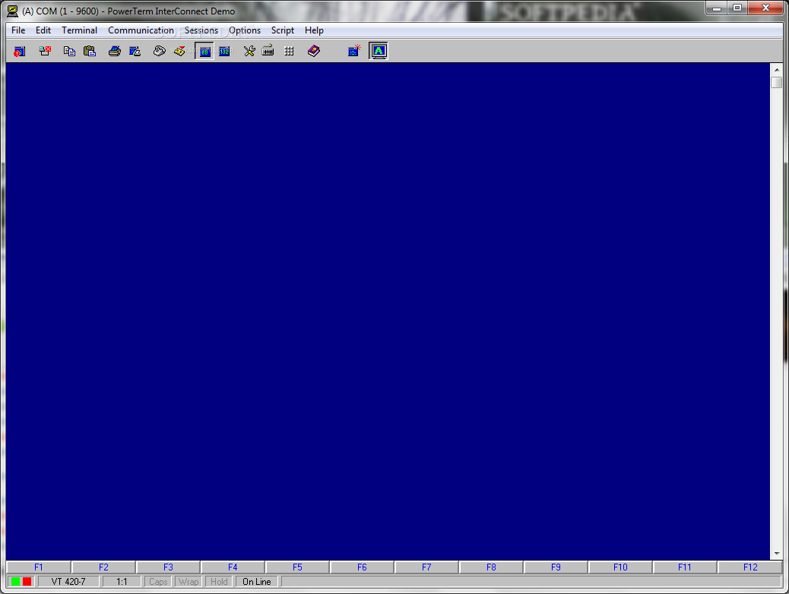789x594 pixels.
Task: Click the F4 soft function key
Action: (x=233, y=567)
